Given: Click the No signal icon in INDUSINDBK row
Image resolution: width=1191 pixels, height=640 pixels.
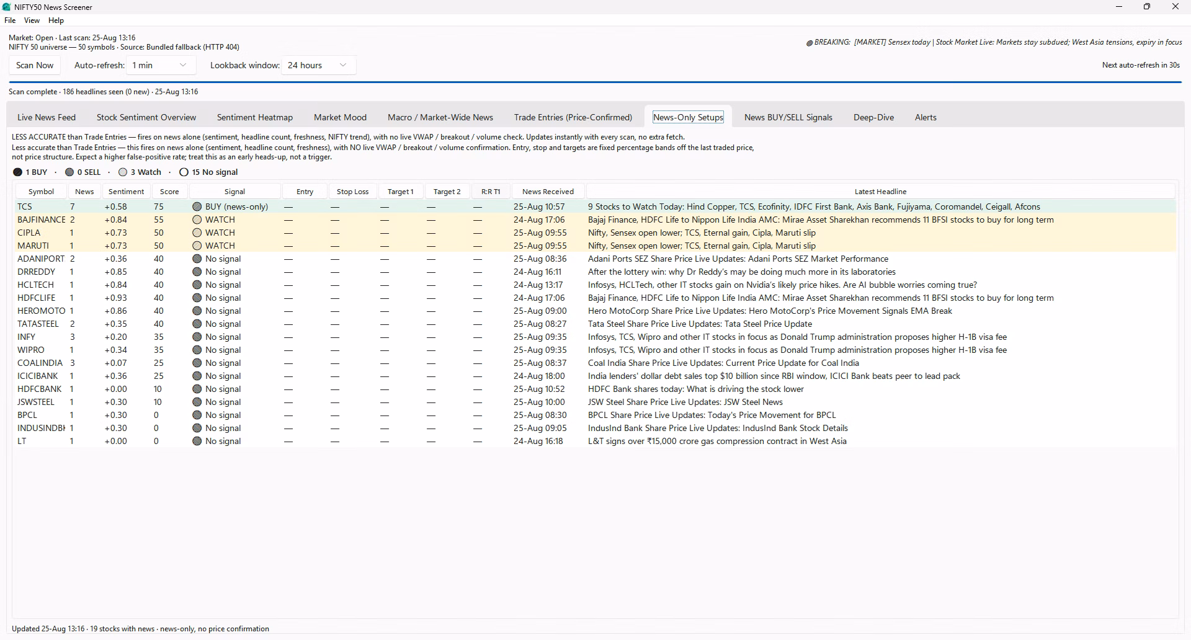Looking at the screenshot, I should [x=197, y=428].
